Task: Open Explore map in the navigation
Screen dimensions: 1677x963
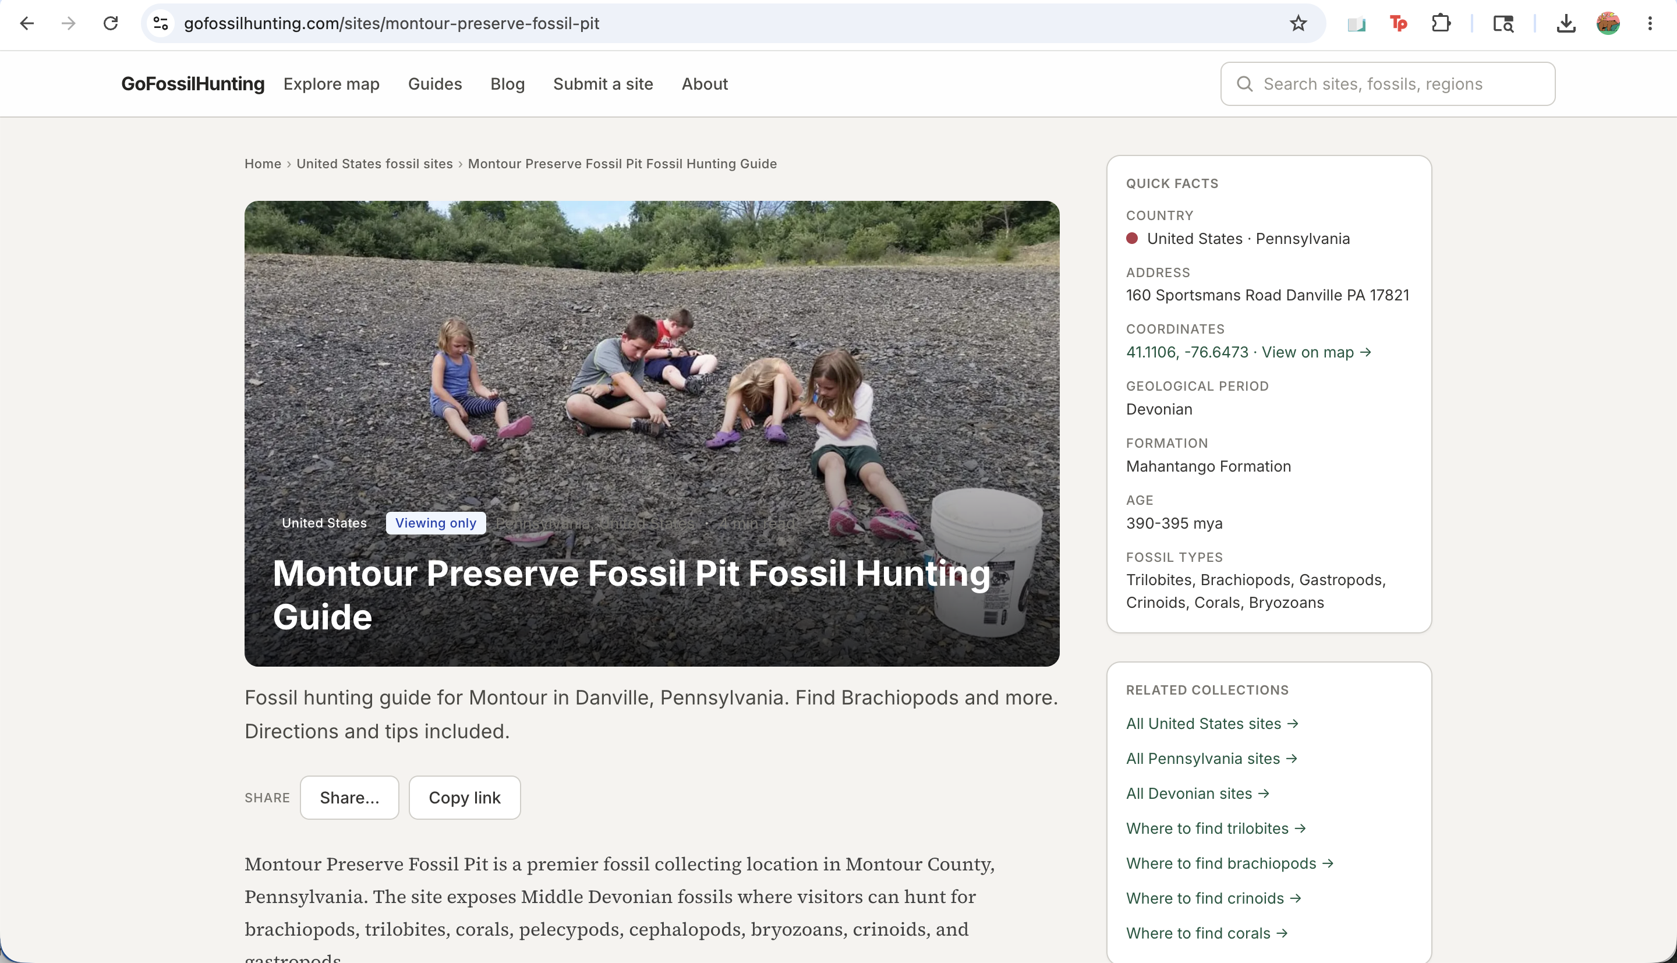Action: [331, 84]
